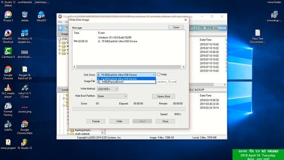The image size is (284, 160).
Task: Open FL Studio 12 icon at bottom
Action: (25, 144)
